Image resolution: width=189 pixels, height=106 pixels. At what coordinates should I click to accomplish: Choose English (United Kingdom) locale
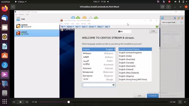click(x=135, y=53)
